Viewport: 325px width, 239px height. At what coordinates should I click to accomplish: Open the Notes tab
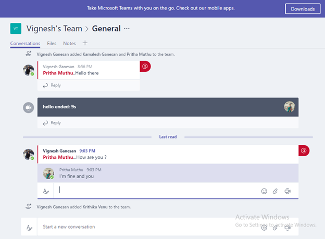(x=69, y=43)
